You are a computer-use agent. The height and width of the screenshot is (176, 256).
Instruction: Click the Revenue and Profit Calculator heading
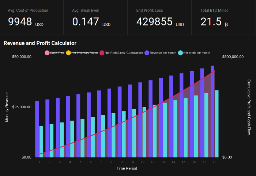(40, 43)
